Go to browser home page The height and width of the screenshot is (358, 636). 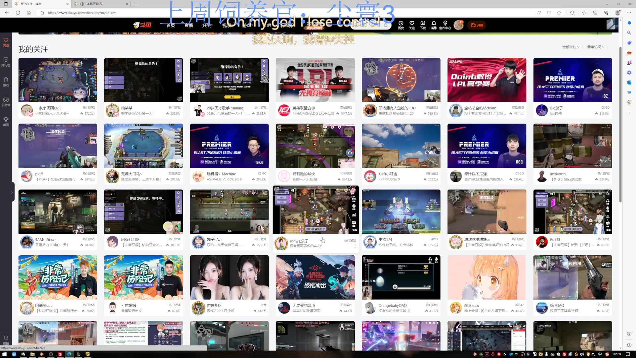coord(29,13)
